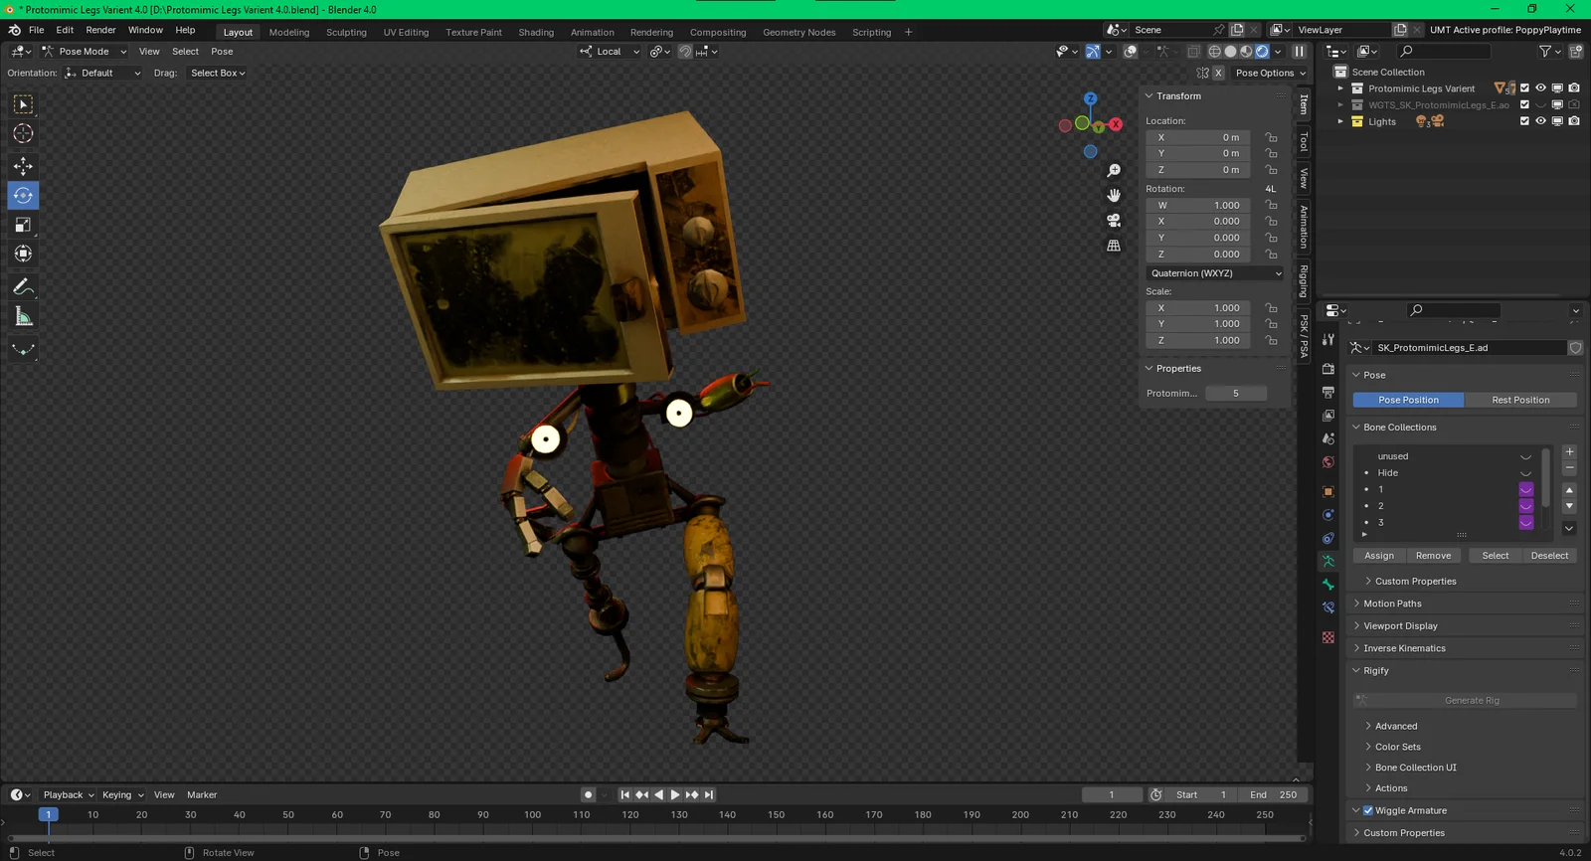The height and width of the screenshot is (861, 1591).
Task: Click the Generate Rig button
Action: point(1466,700)
